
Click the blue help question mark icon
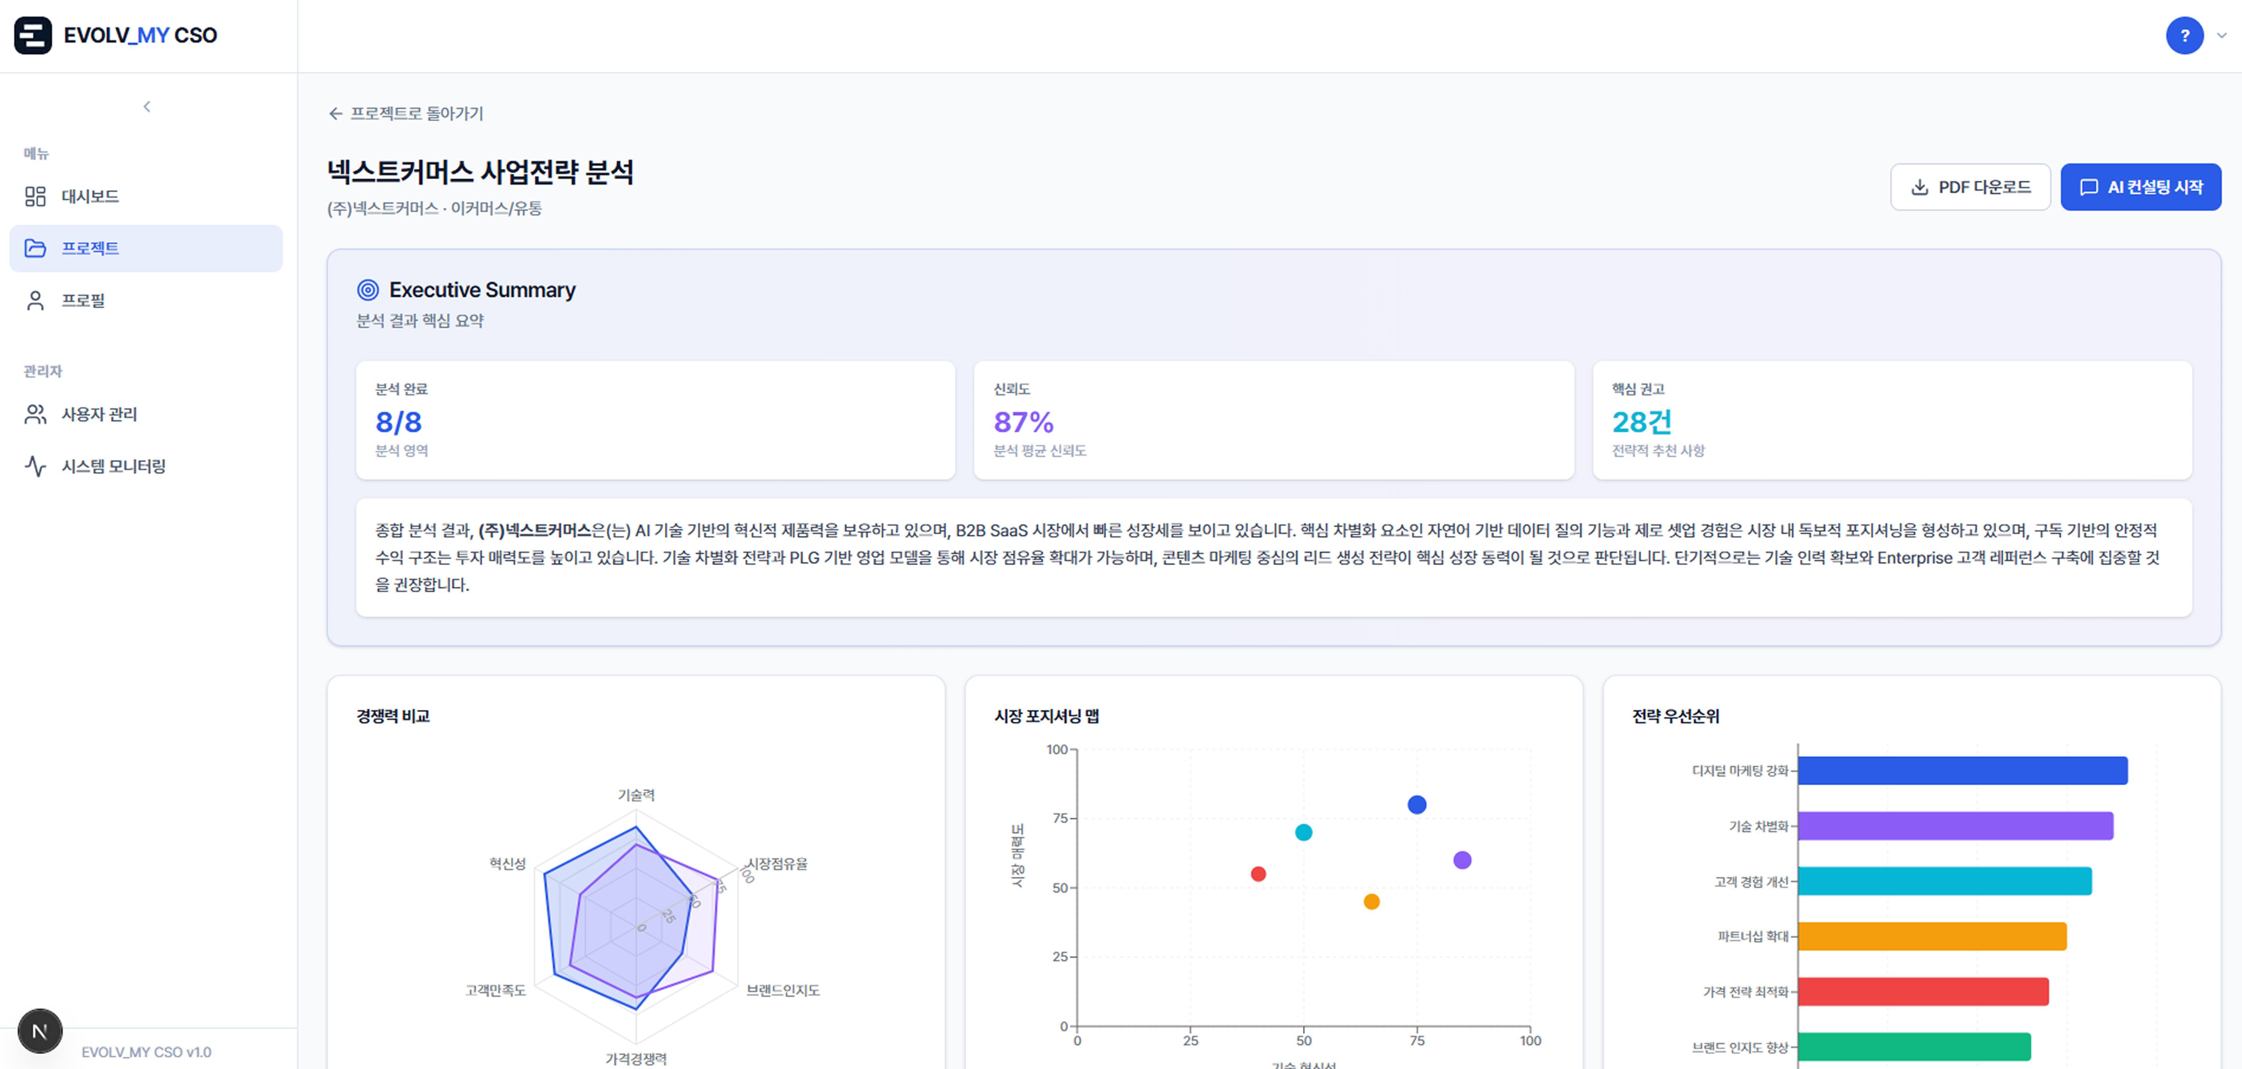click(2184, 36)
